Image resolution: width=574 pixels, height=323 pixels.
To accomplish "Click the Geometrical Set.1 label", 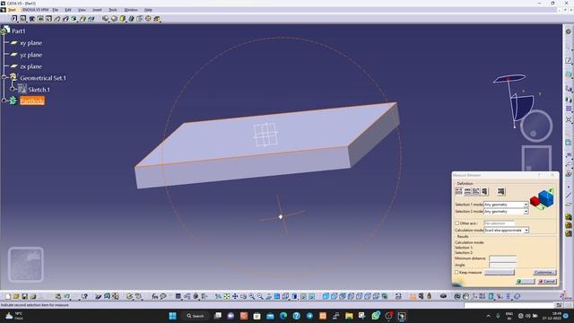I will tap(43, 78).
